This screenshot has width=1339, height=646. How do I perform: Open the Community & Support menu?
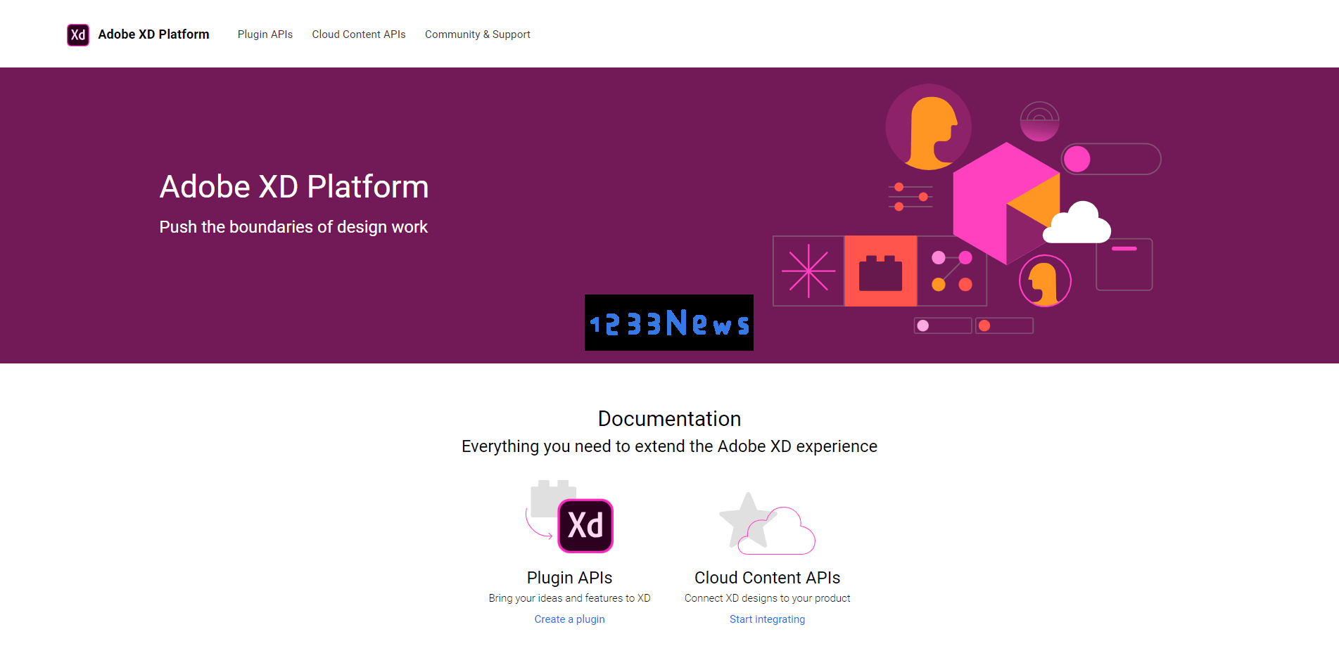(x=478, y=34)
